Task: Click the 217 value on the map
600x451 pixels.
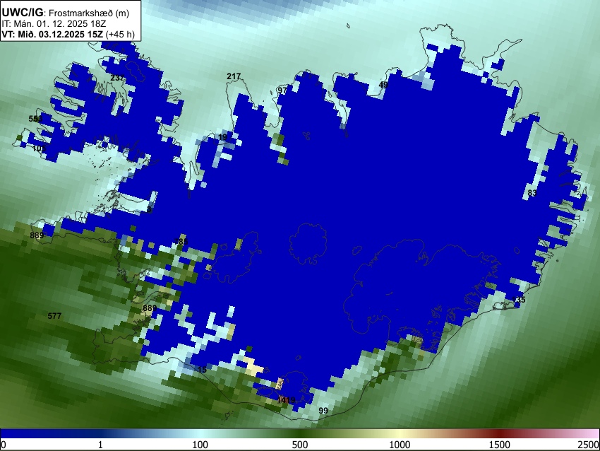Action: point(234,76)
